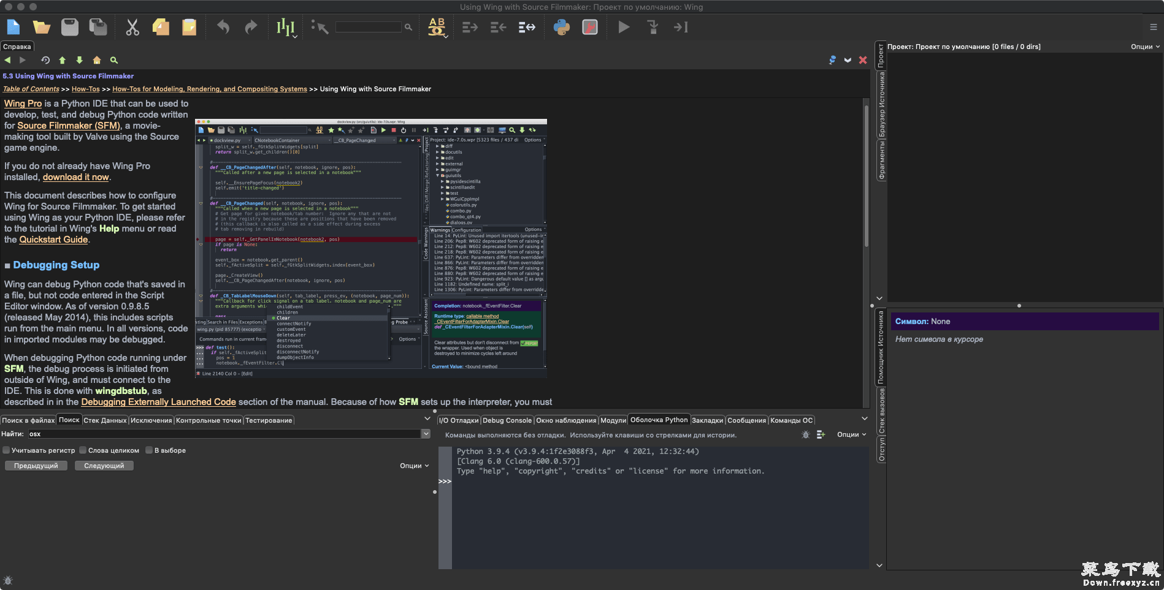Open Исключения tab
Viewport: 1164px width, 590px height.
(151, 420)
